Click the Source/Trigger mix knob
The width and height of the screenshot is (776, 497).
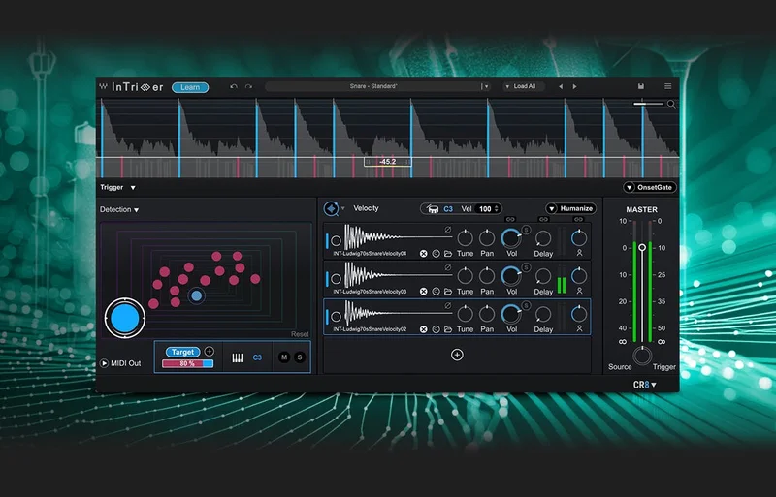click(642, 356)
